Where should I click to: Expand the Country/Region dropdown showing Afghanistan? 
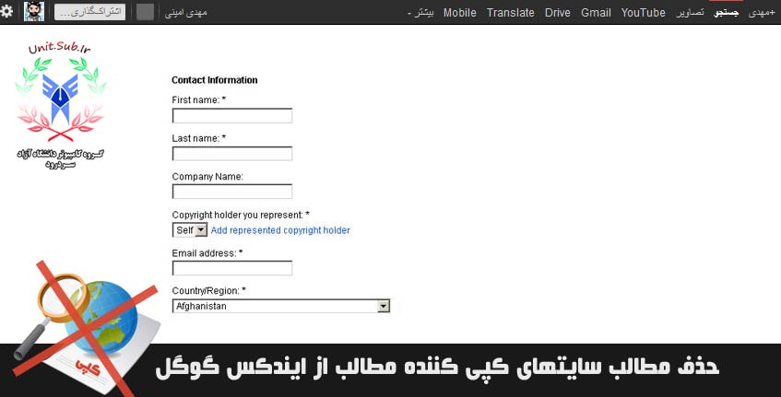(x=281, y=306)
